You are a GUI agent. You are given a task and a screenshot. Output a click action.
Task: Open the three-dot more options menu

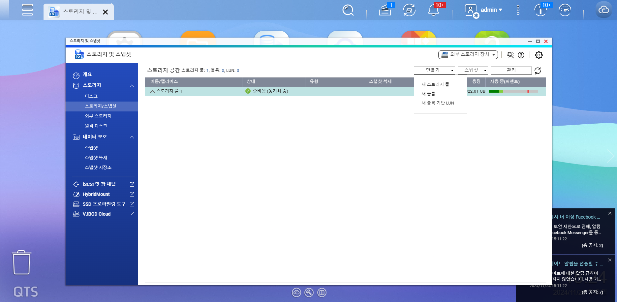point(518,10)
